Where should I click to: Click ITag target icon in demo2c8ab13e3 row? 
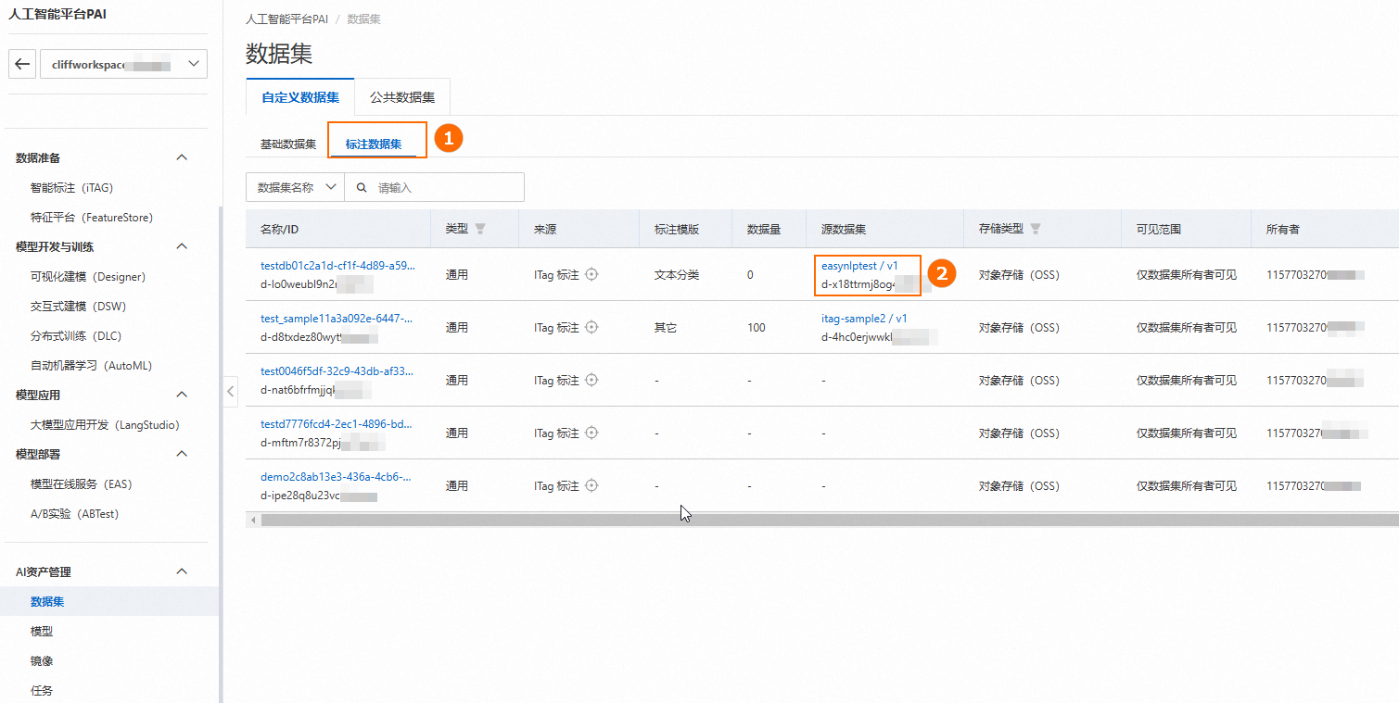(x=591, y=485)
